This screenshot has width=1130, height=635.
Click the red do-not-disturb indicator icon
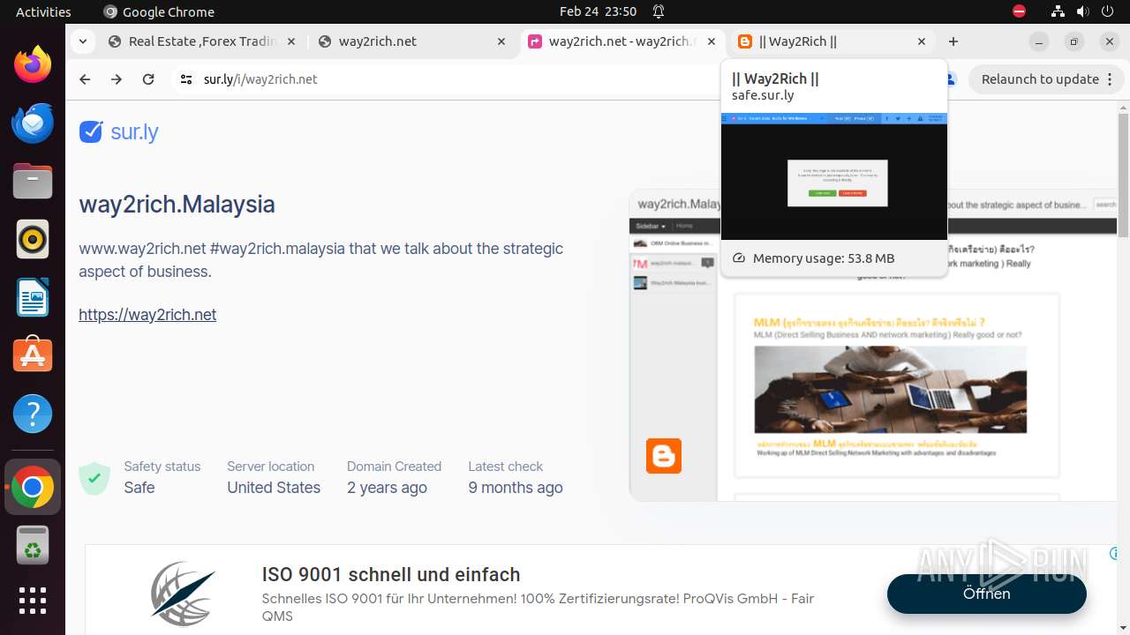pyautogui.click(x=1019, y=11)
